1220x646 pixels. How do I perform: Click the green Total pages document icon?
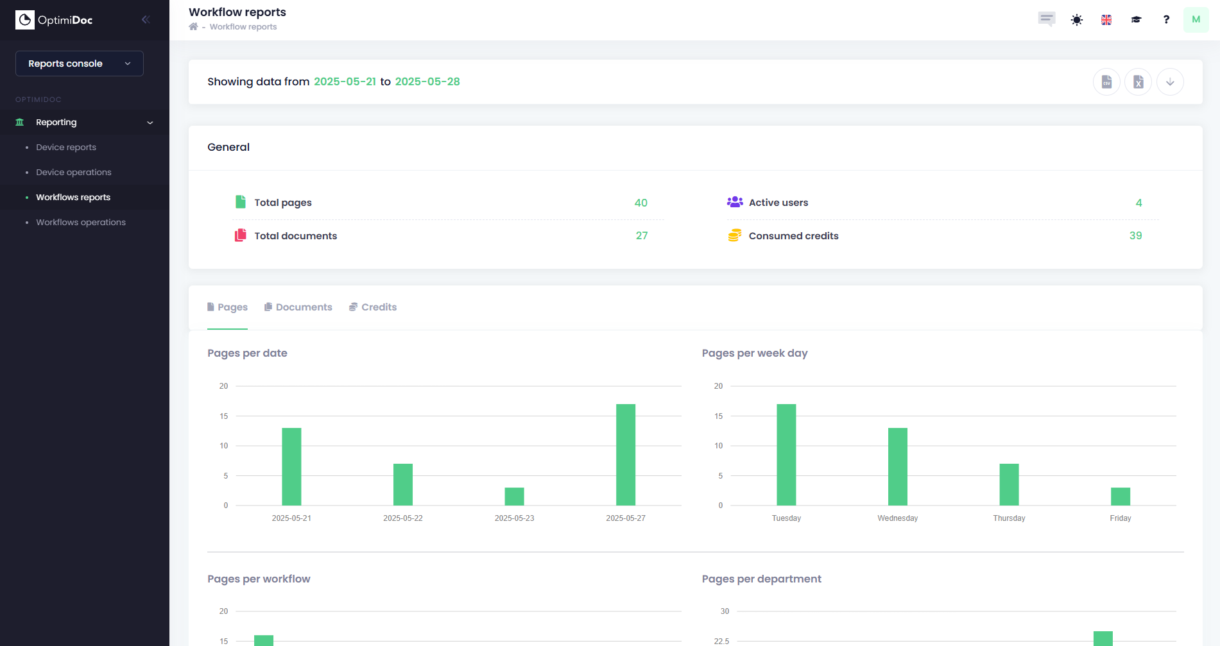[x=241, y=202]
